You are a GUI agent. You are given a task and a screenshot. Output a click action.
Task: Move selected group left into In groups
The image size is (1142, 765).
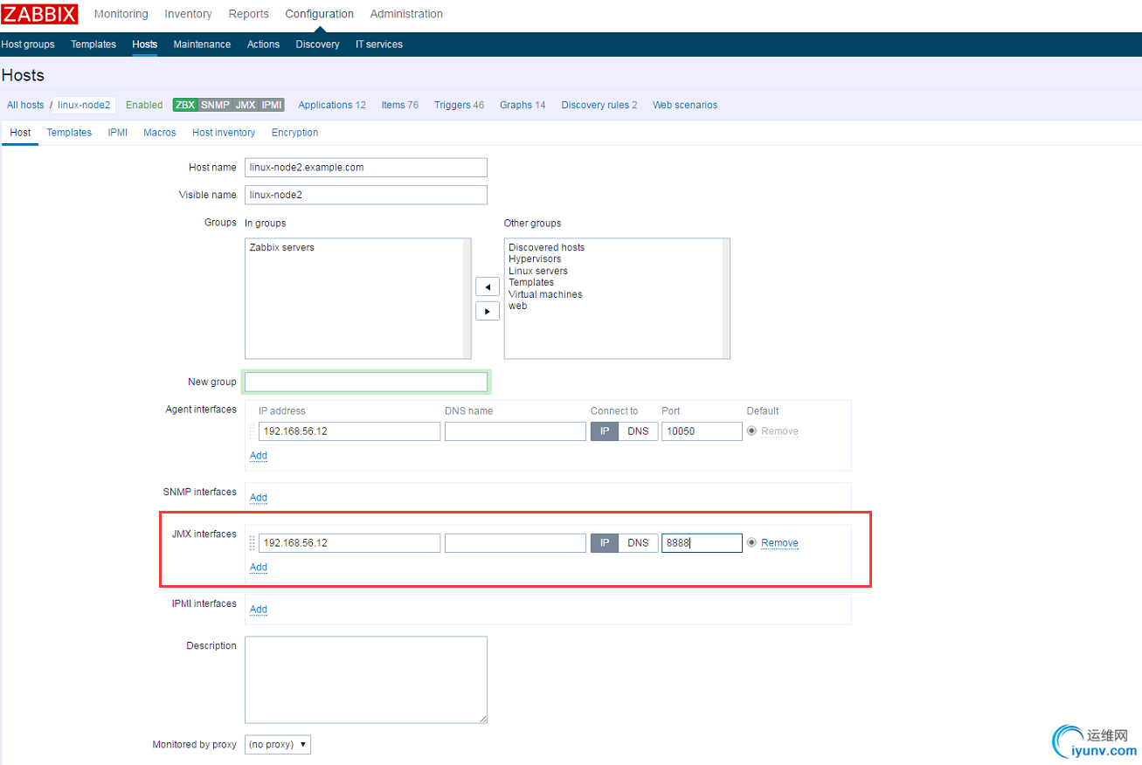[488, 286]
